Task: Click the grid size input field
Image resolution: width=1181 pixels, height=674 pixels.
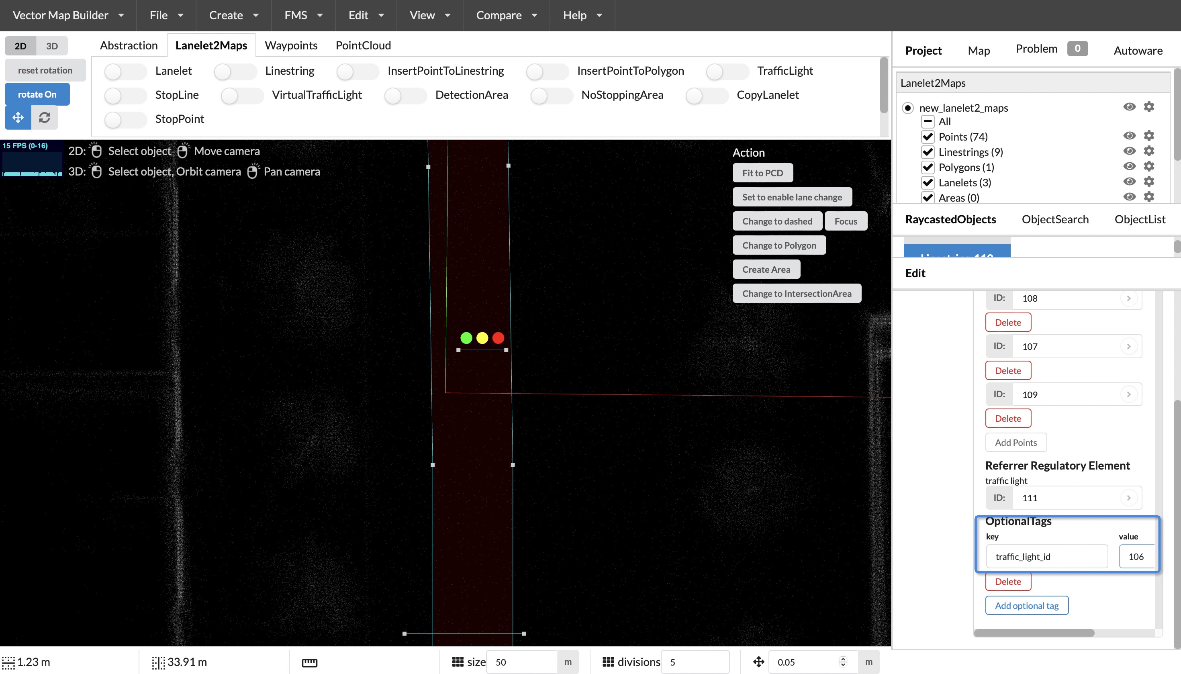Action: pos(522,662)
